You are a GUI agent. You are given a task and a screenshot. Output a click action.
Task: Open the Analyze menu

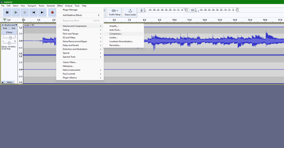pyautogui.click(x=69, y=6)
